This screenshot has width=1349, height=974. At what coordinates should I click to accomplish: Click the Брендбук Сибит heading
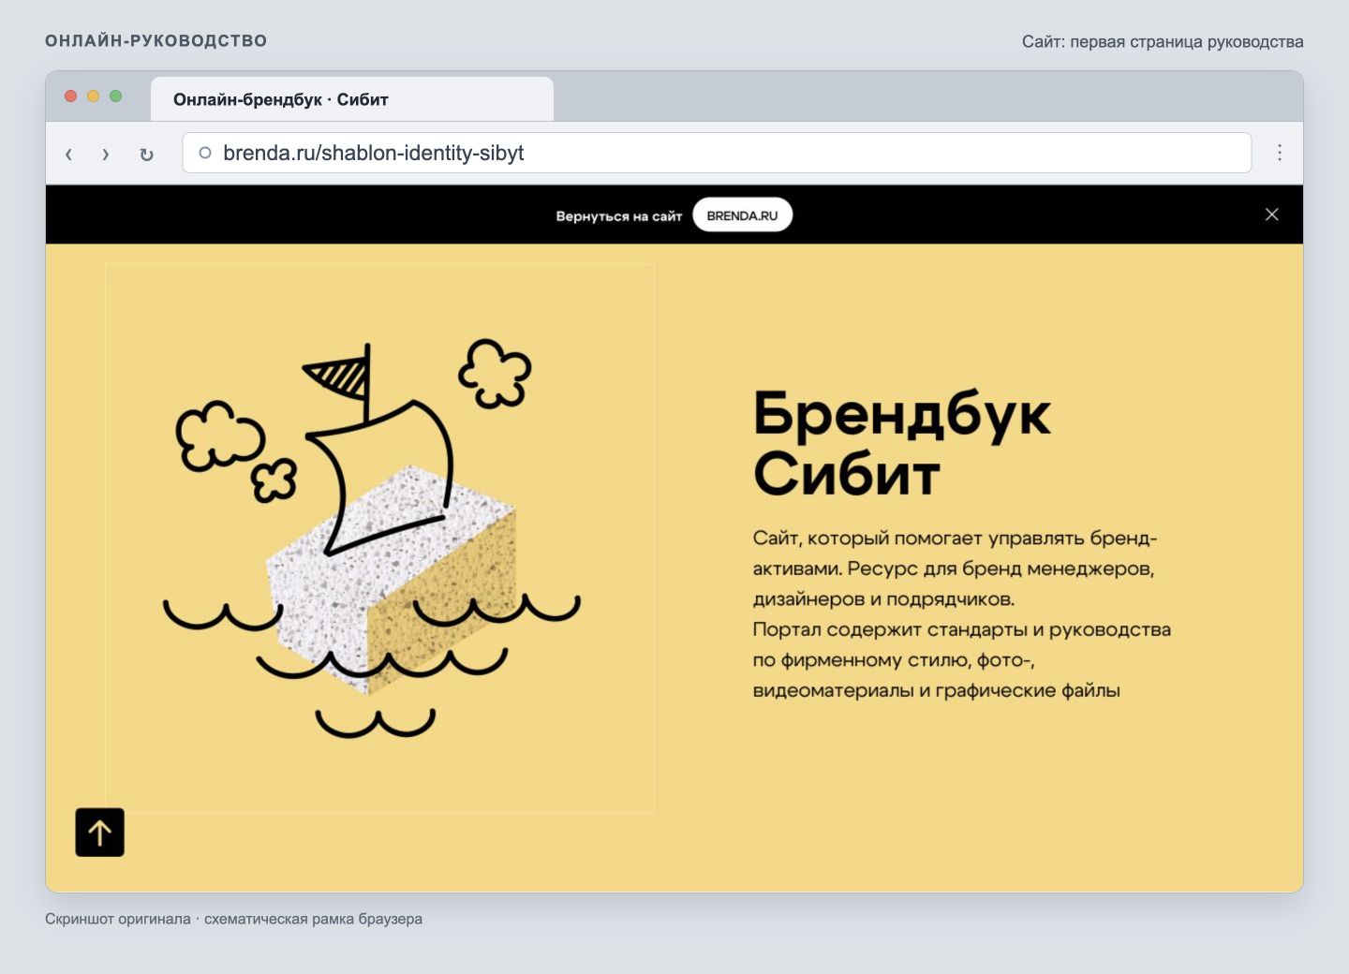pos(902,443)
